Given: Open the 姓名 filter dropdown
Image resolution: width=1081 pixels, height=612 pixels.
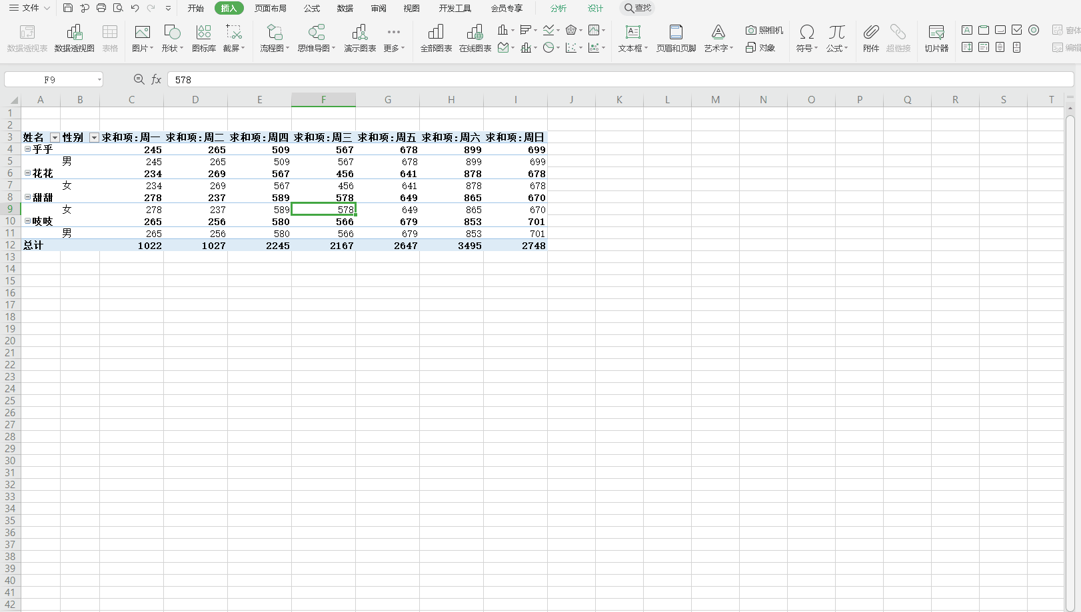Looking at the screenshot, I should click(x=55, y=138).
